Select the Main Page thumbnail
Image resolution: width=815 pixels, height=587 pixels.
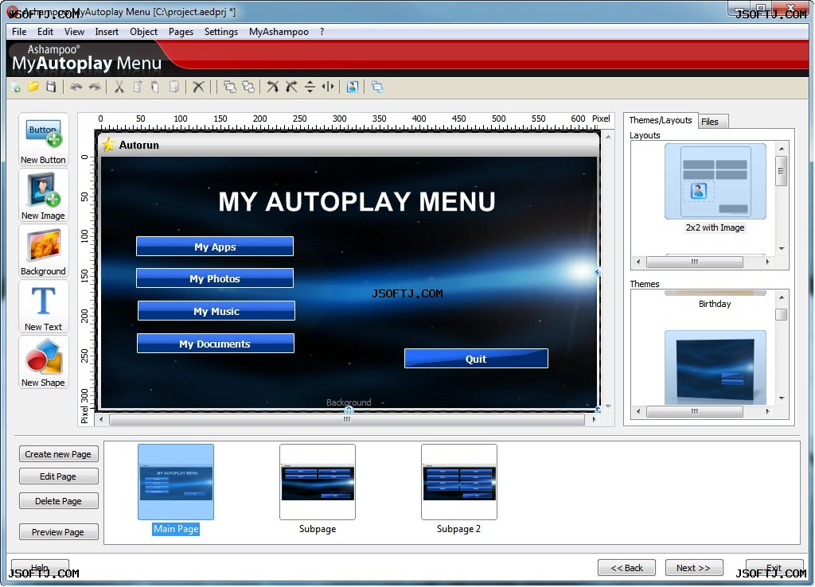pos(176,481)
